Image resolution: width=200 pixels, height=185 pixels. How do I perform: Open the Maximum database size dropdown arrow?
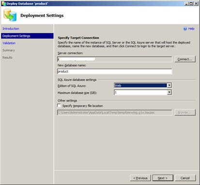(x=169, y=92)
